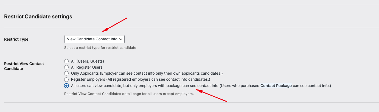Viewport: 379px width, 112px height.
Task: Click the "Select a restrict type" help text
Action: (100, 47)
